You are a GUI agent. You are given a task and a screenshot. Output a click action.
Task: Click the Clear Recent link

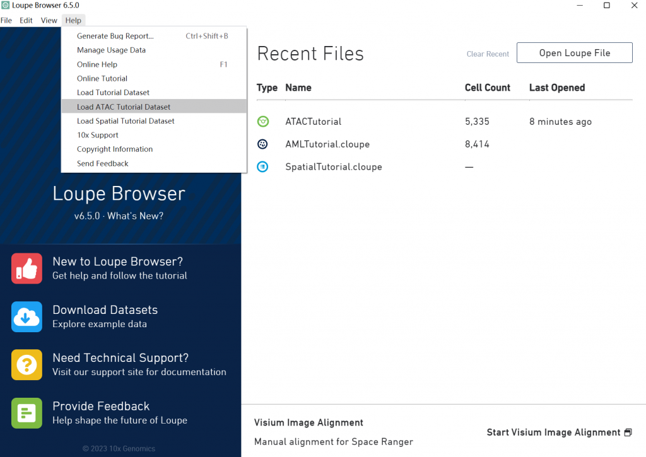pos(488,54)
